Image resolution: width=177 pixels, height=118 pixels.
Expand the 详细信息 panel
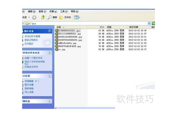point(50,101)
